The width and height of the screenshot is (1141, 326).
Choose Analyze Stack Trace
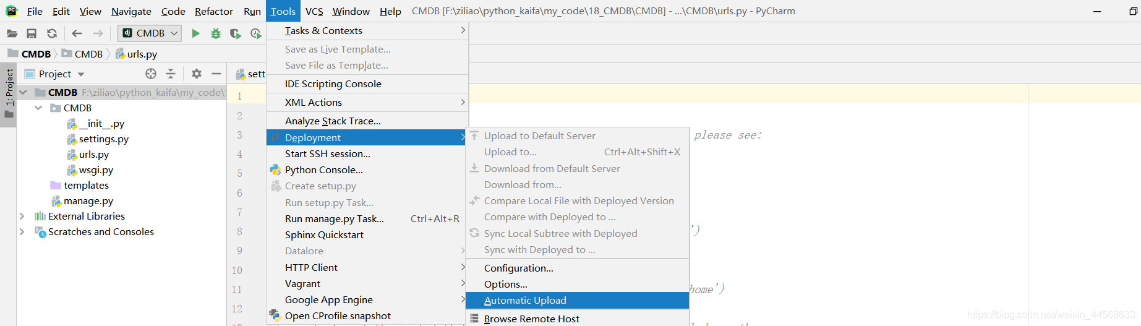point(367,121)
